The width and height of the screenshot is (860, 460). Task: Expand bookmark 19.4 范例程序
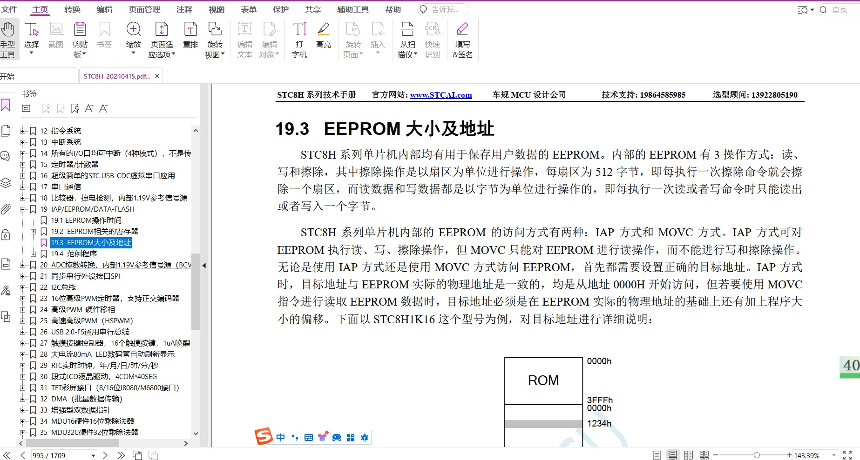click(x=33, y=254)
